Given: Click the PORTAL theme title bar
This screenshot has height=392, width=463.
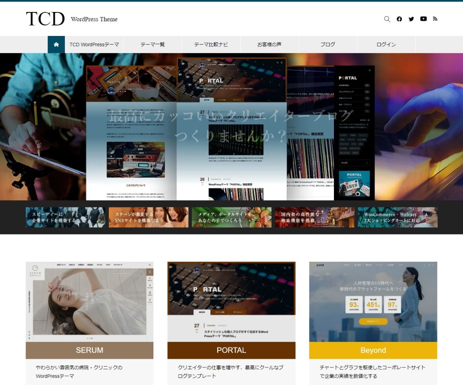Looking at the screenshot, I should [231, 350].
